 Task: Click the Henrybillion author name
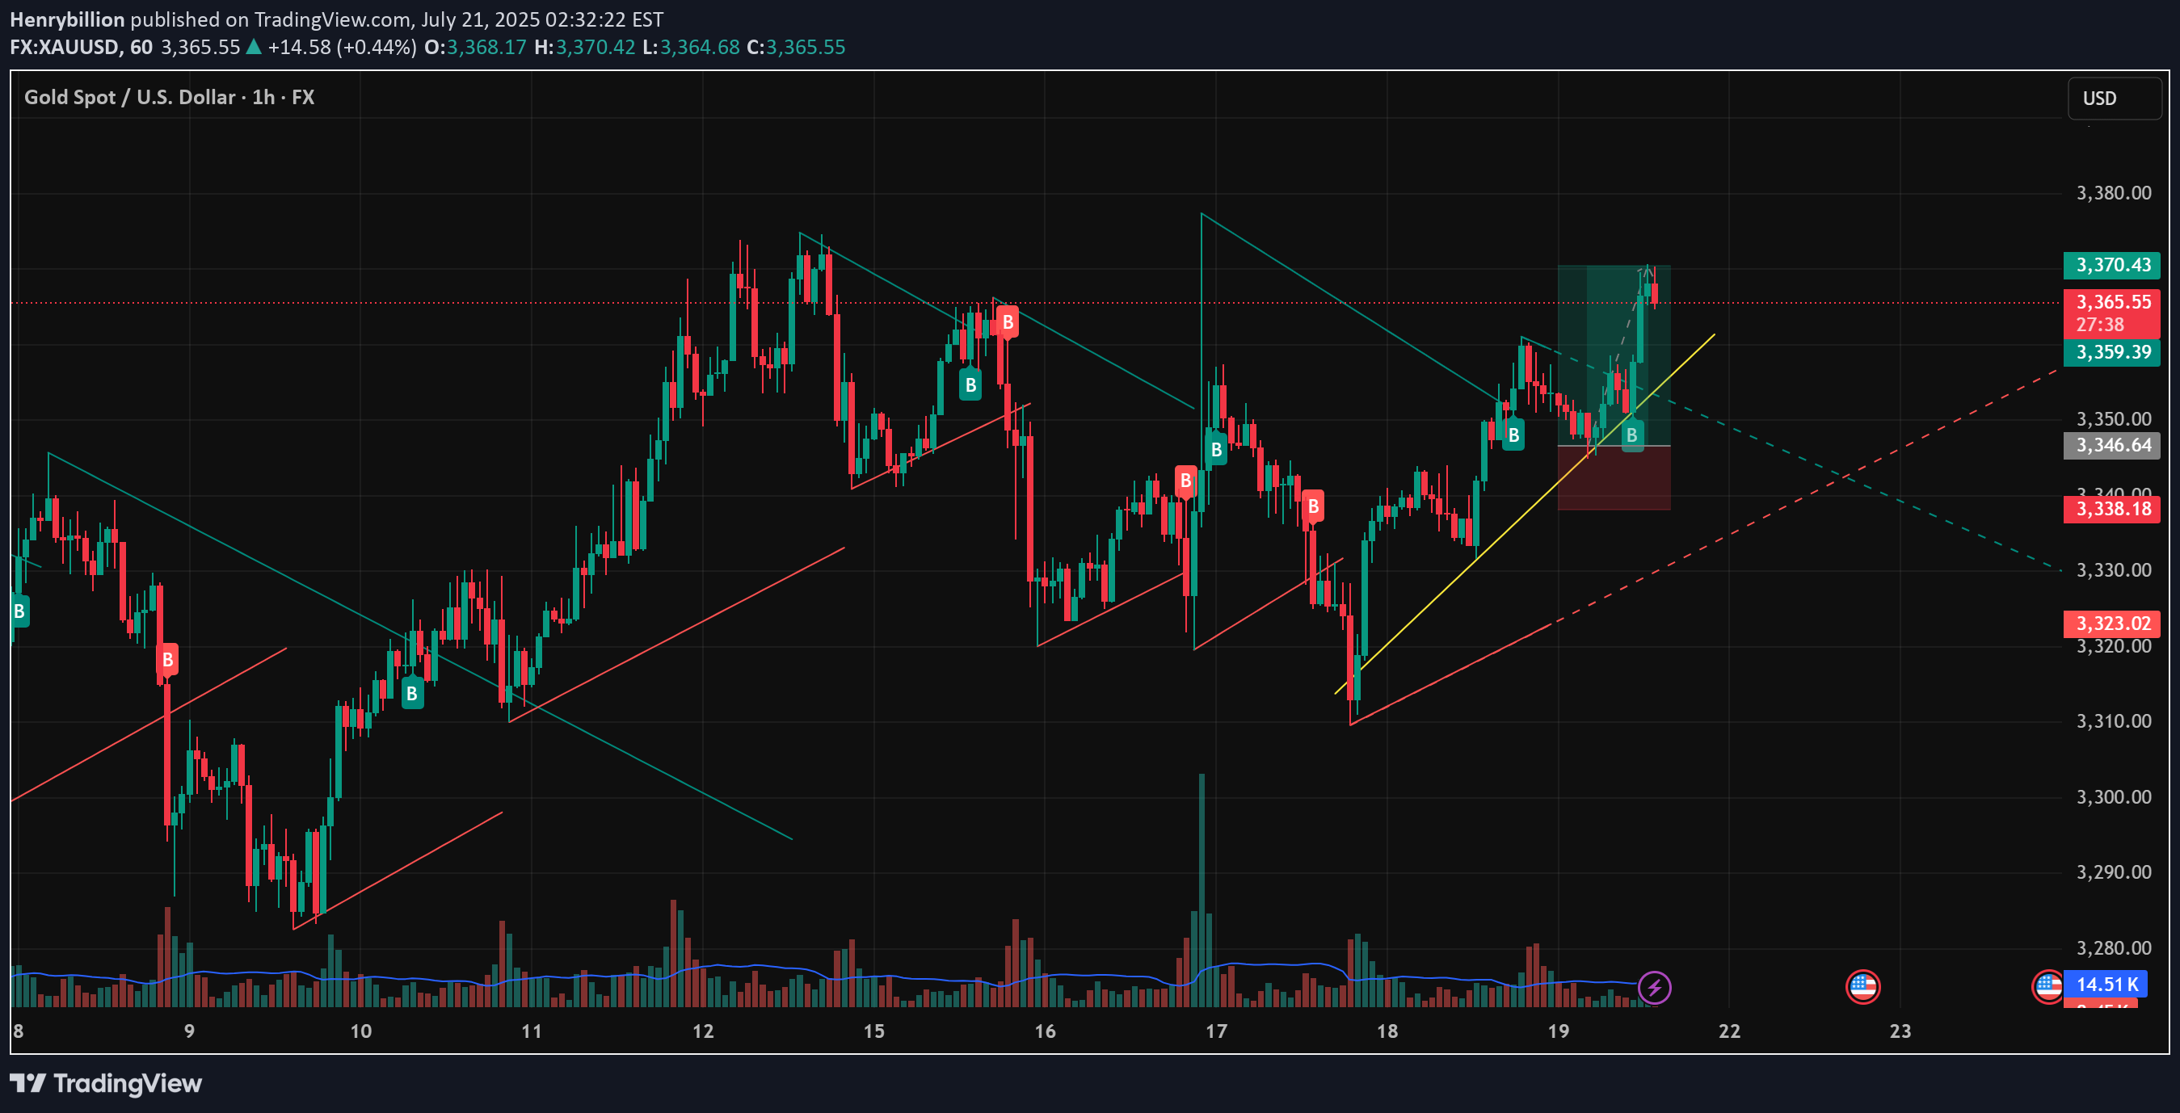67,19
